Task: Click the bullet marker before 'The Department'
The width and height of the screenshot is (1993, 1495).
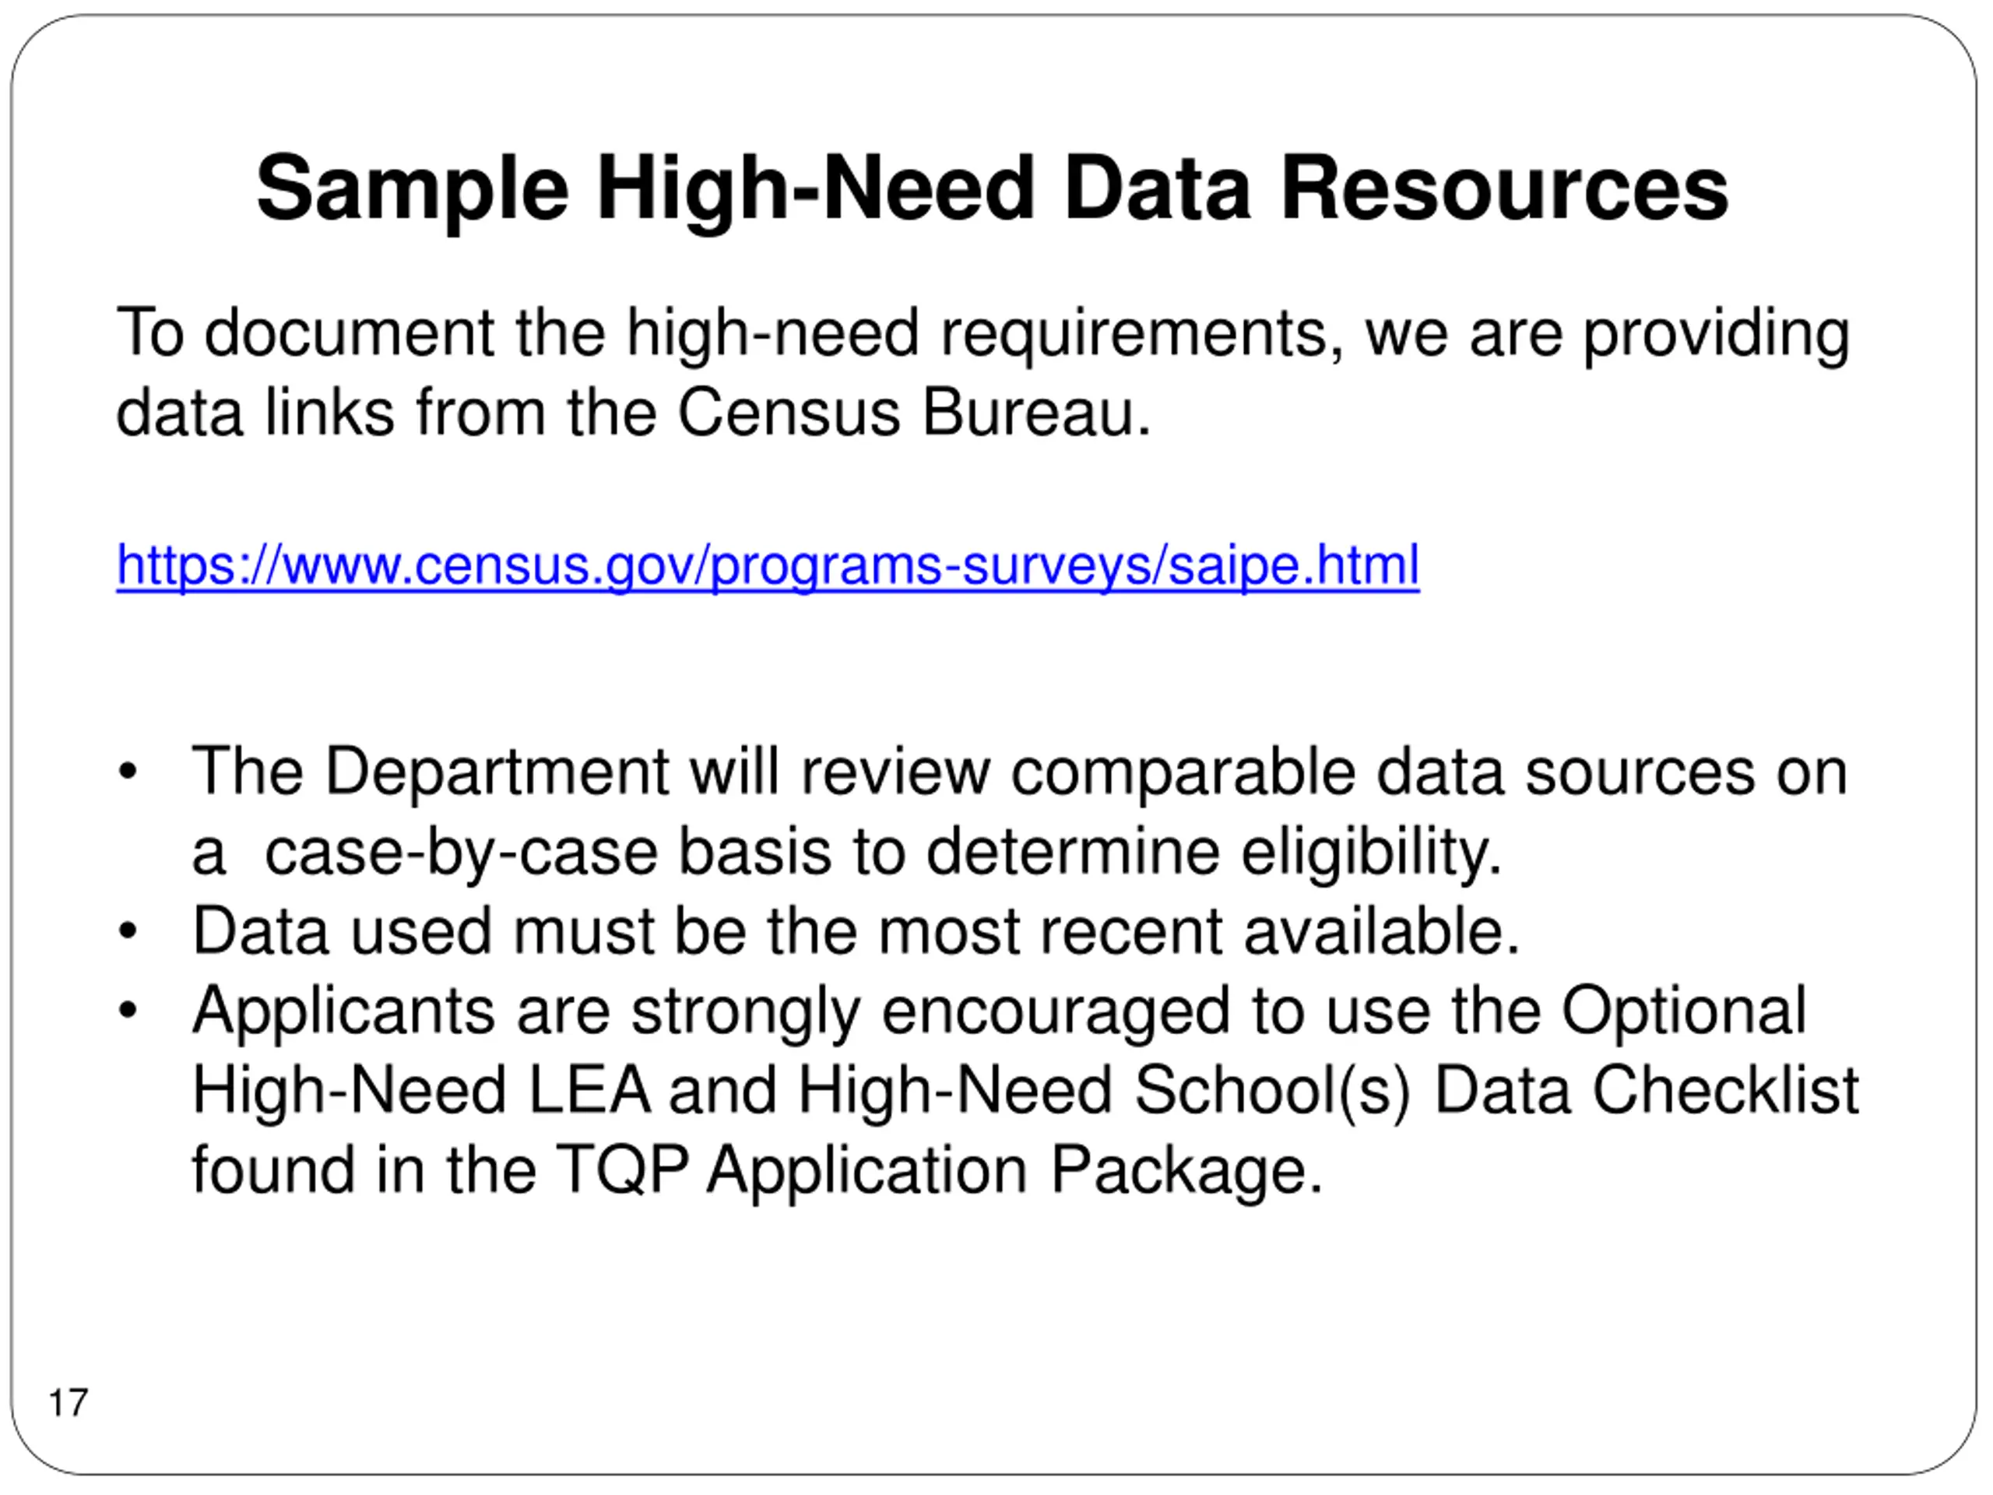Action: pyautogui.click(x=128, y=772)
